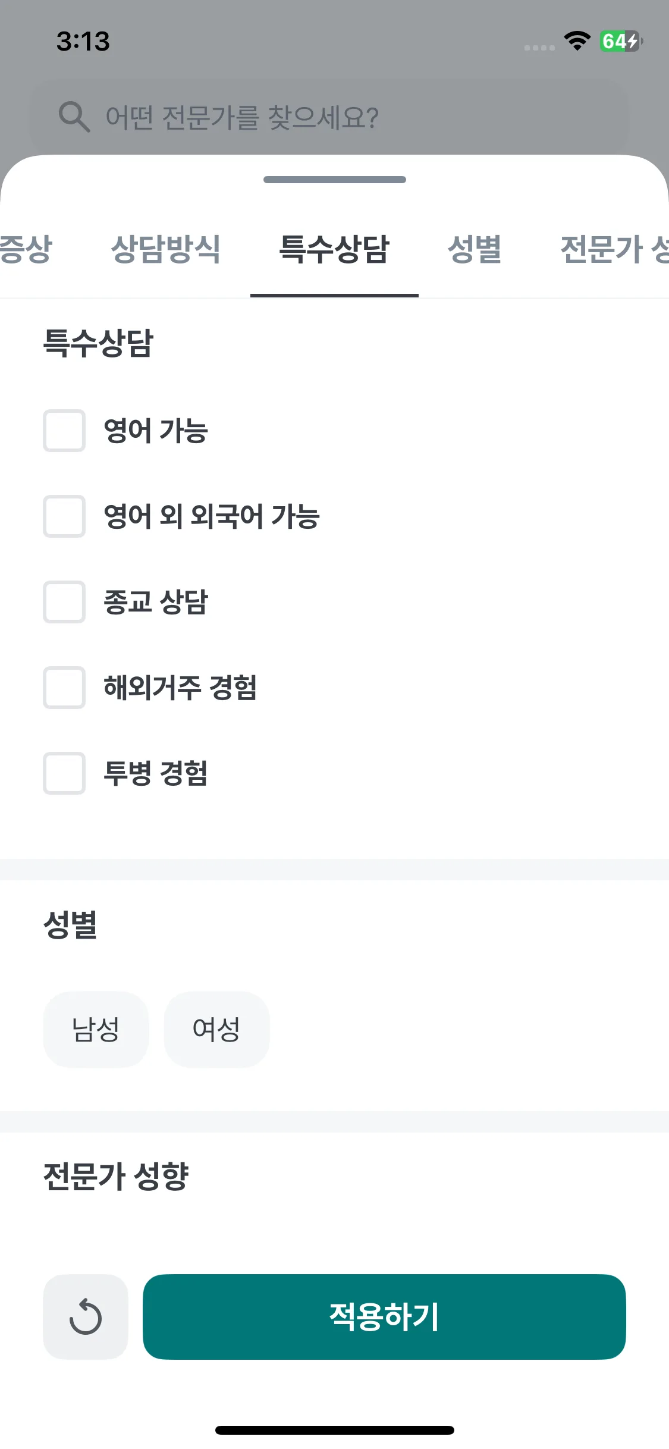The height and width of the screenshot is (1449, 669).
Task: Choose the 여성 gender chip
Action: pyautogui.click(x=216, y=1029)
